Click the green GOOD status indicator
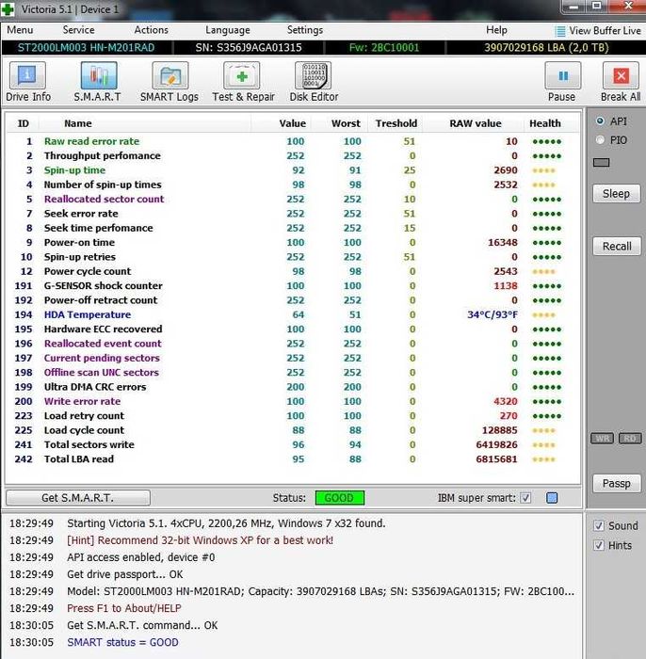 (x=340, y=498)
